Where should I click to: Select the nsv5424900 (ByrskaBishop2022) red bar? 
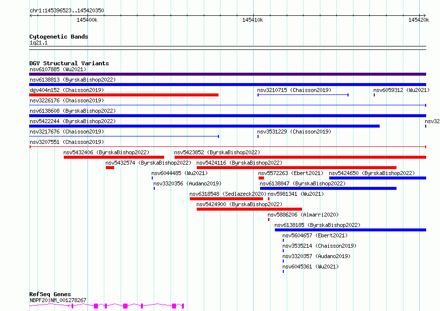[250, 209]
